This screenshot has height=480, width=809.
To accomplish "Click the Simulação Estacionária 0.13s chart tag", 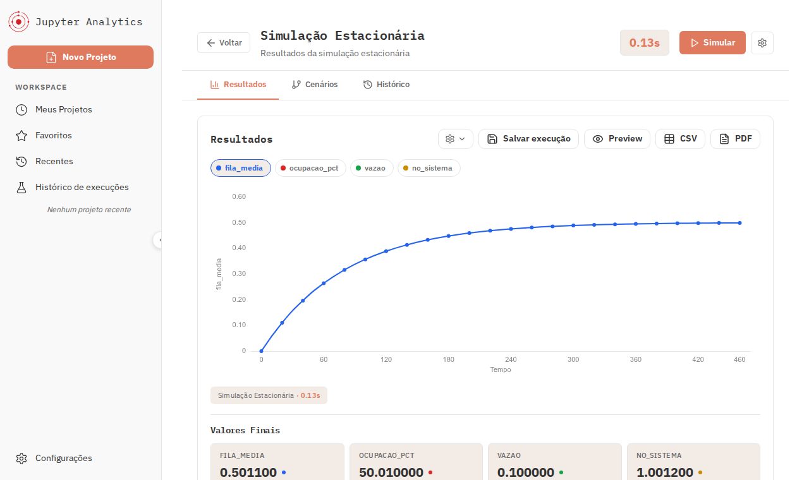I will click(269, 395).
